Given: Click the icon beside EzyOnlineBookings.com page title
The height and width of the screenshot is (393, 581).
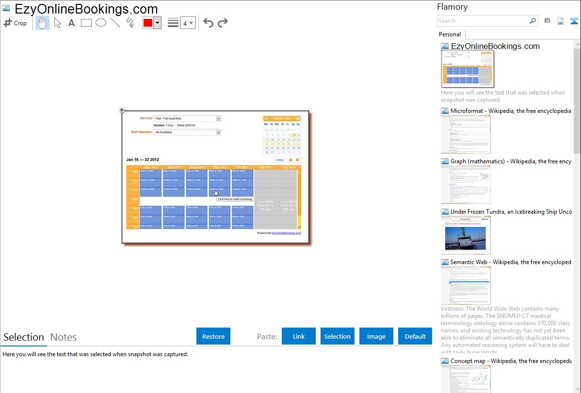Looking at the screenshot, I should 6,8.
